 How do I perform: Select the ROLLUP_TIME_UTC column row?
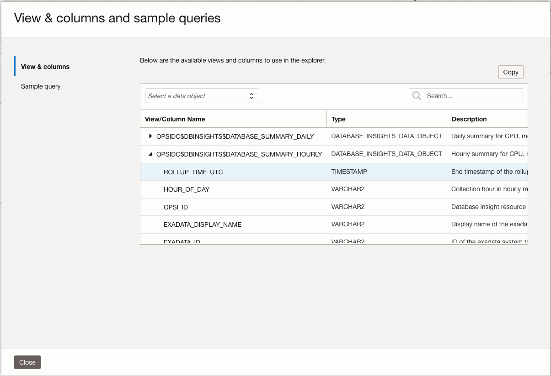(193, 172)
